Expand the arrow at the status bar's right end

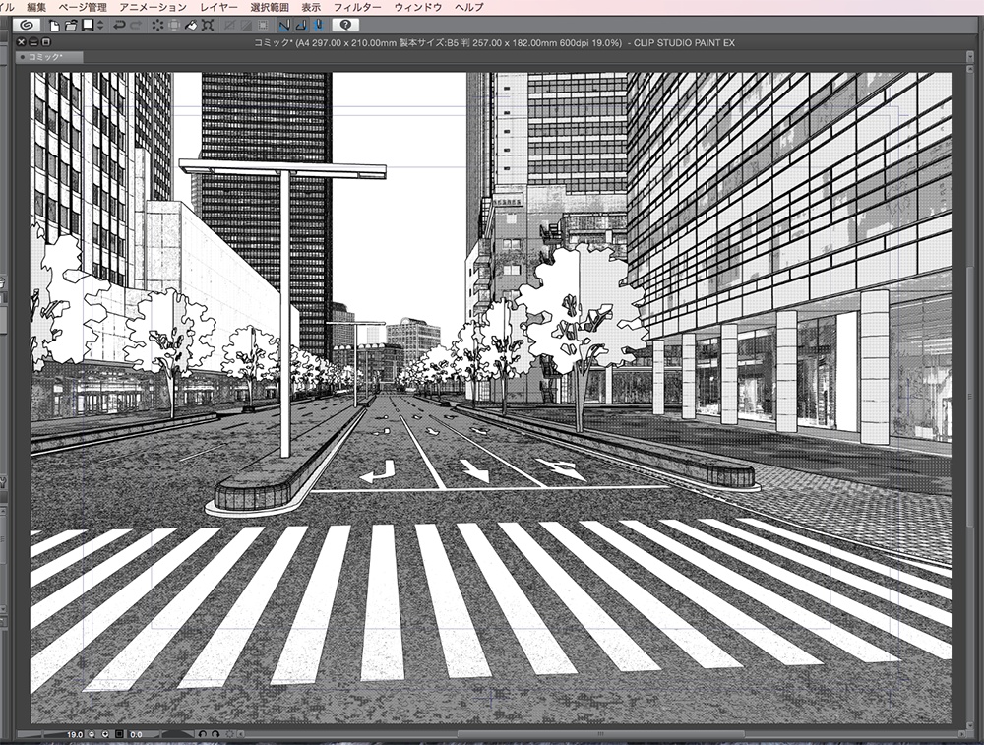[x=241, y=734]
